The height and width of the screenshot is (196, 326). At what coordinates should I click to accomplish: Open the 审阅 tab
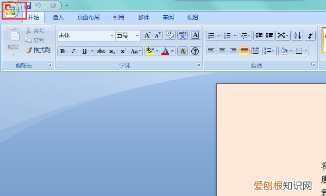(168, 17)
